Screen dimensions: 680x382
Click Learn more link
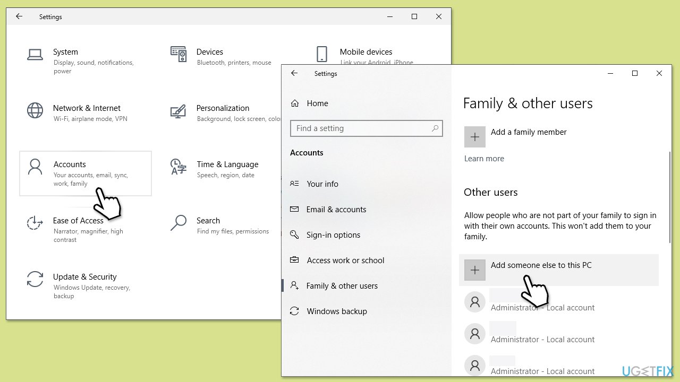pyautogui.click(x=484, y=159)
